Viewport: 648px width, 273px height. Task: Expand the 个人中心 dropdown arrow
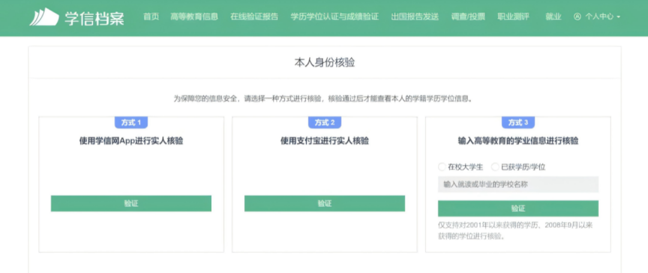618,17
